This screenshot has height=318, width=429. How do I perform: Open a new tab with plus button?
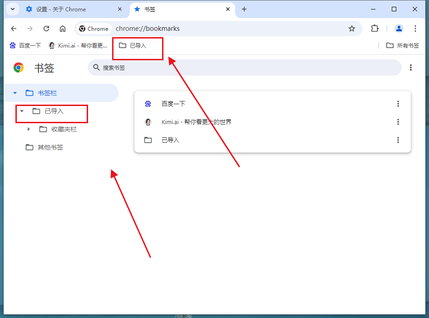click(x=244, y=9)
